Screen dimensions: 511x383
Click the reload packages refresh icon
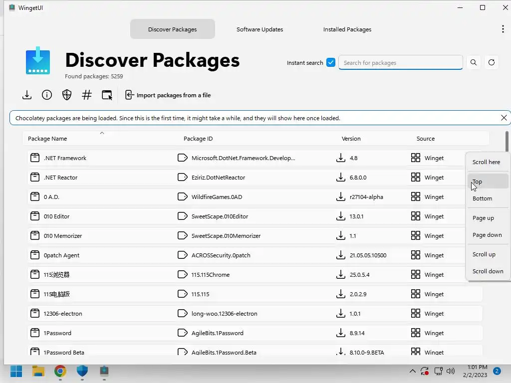[492, 62]
